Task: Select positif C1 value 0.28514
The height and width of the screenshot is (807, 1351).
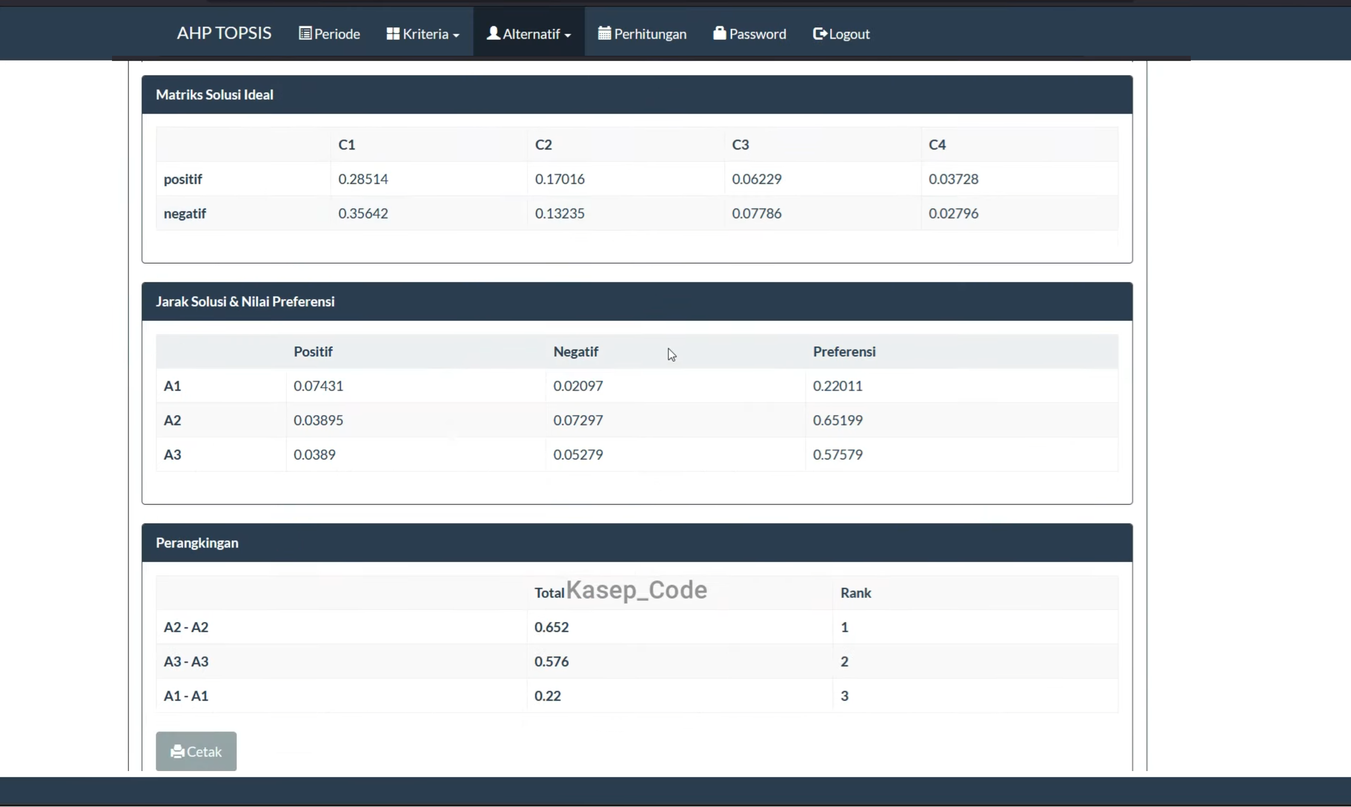Action: [363, 179]
